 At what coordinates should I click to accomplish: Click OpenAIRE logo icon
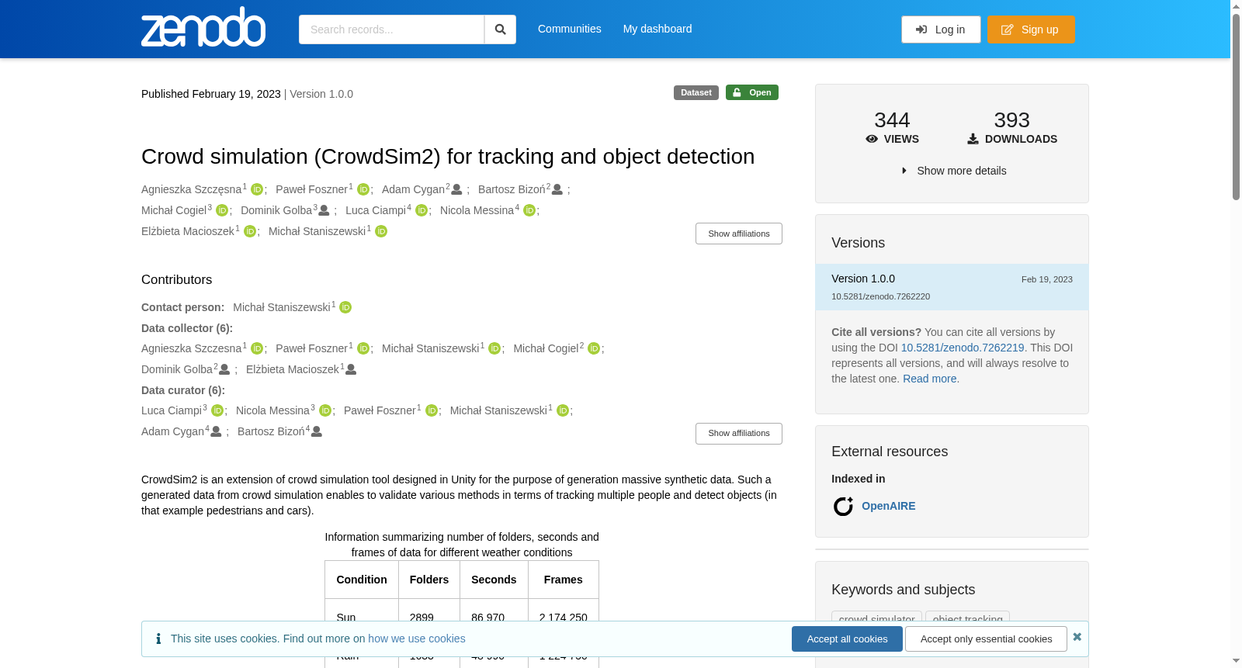(843, 507)
